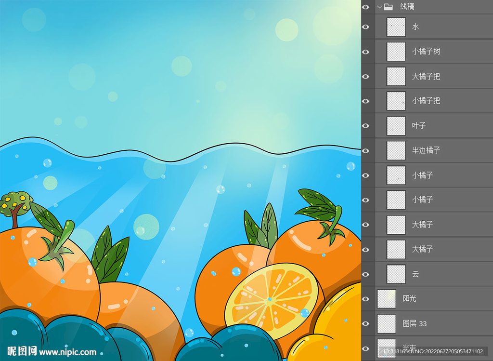
Task: Hide the 大橘子 layer directly above 云
Action: click(366, 250)
